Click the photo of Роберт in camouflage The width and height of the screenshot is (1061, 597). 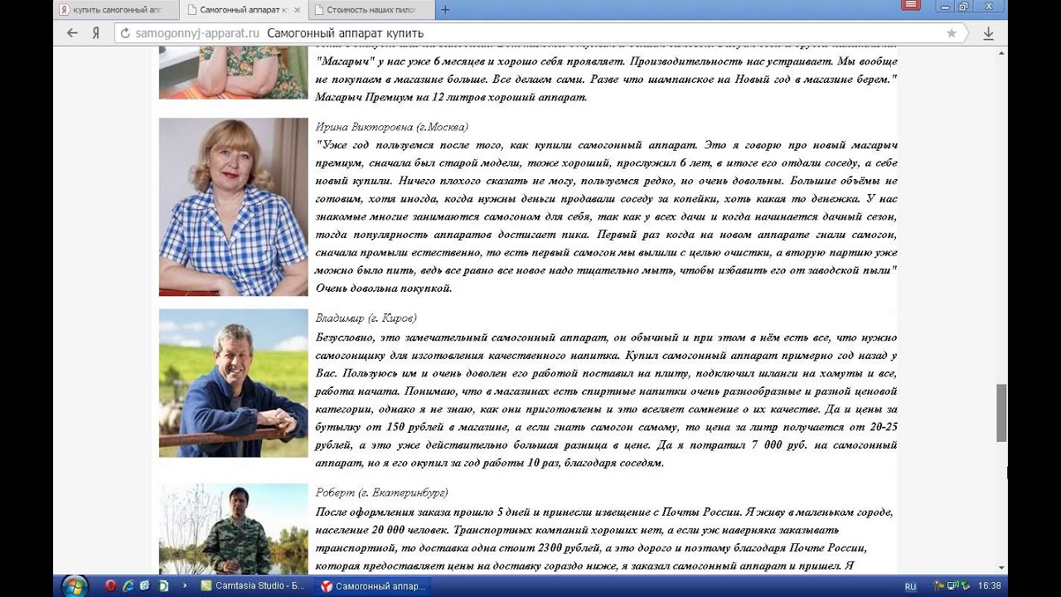[x=233, y=528]
